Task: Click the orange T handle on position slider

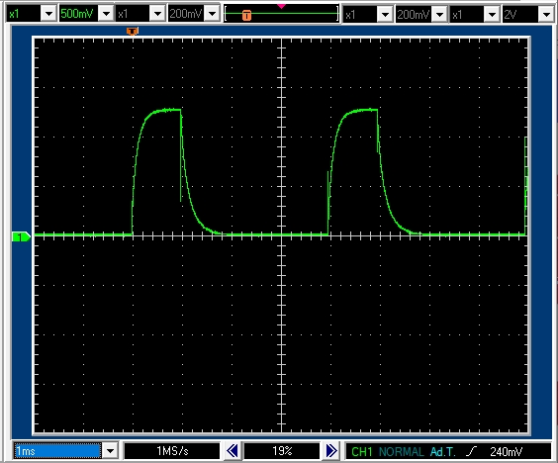Action: 246,15
